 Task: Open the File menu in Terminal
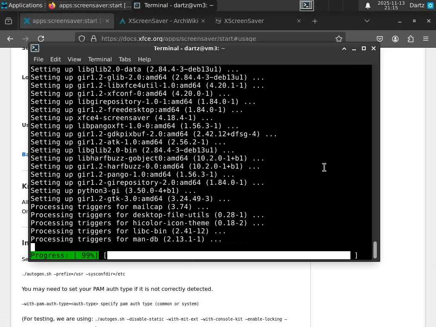point(38,59)
